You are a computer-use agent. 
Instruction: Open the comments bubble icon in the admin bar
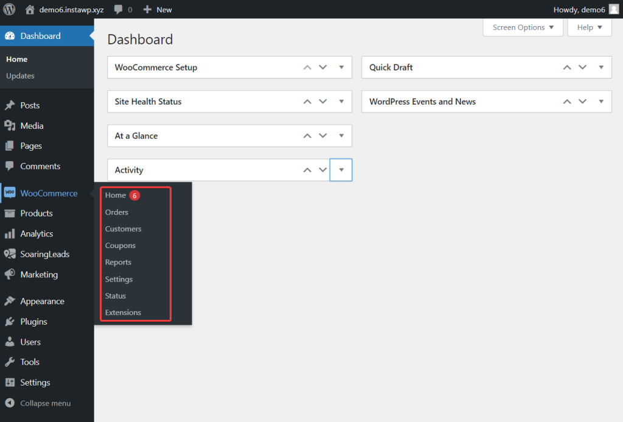(118, 10)
